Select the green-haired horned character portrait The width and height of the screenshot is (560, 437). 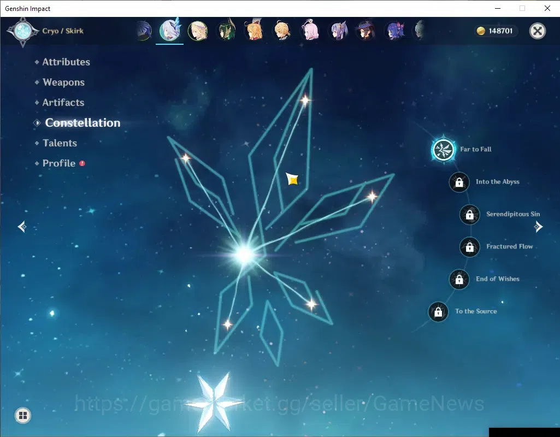point(226,31)
